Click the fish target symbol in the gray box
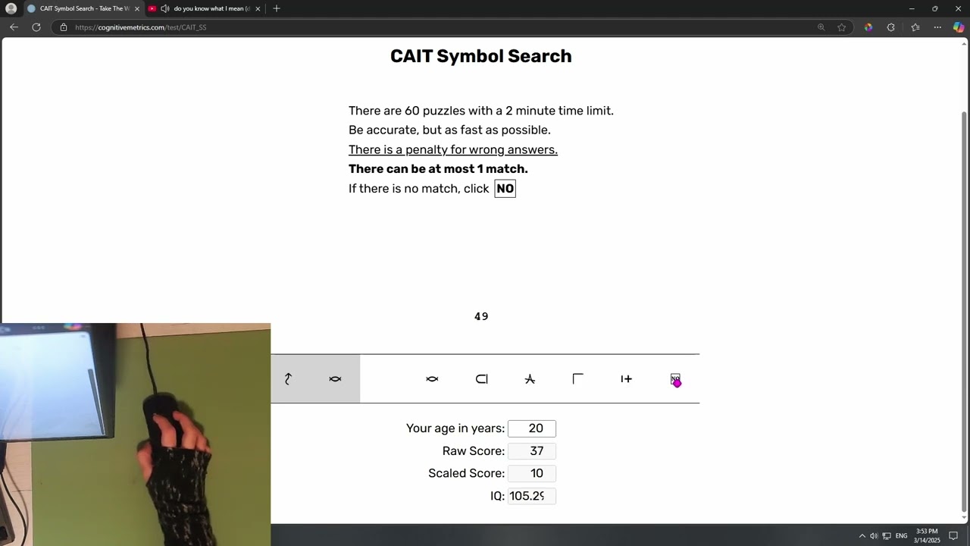Viewport: 970px width, 546px height. [335, 379]
